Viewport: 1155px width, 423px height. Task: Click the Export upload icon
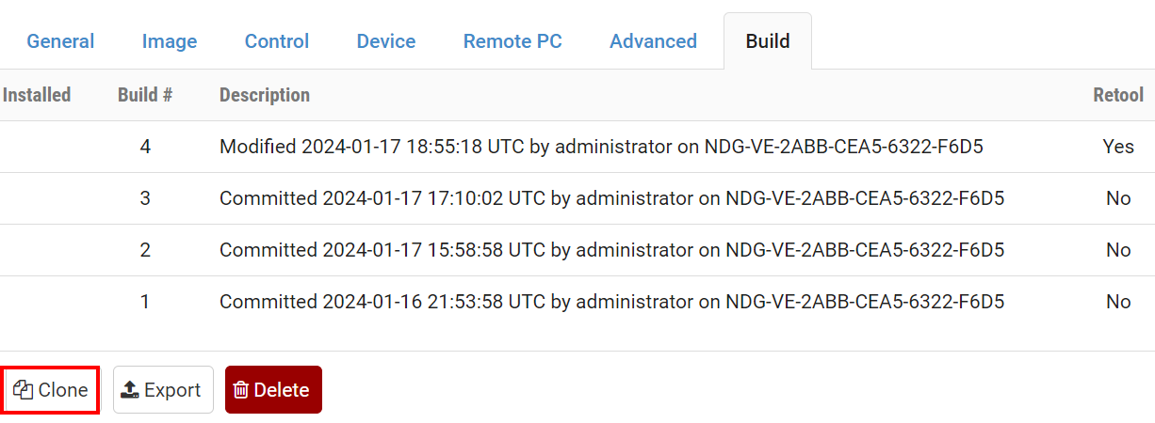(x=131, y=390)
